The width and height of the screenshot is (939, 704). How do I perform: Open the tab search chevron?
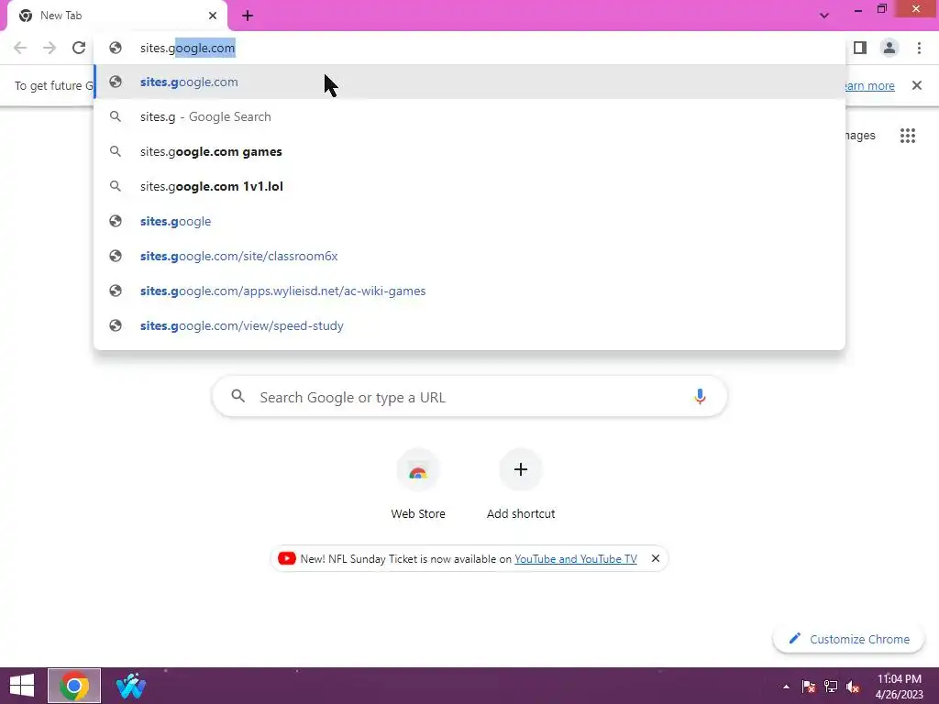pos(824,16)
